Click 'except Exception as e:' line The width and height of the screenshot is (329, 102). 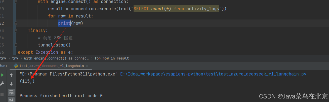click(45, 52)
